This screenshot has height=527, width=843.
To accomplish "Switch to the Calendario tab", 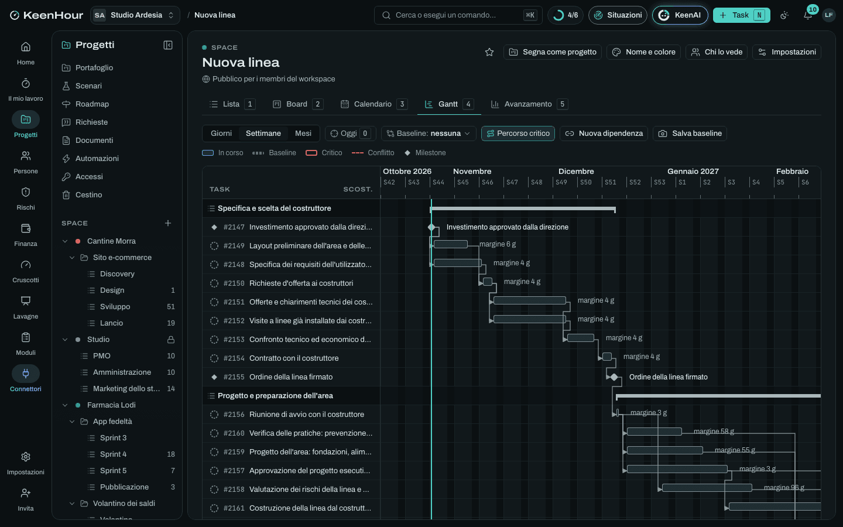I will coord(373,104).
